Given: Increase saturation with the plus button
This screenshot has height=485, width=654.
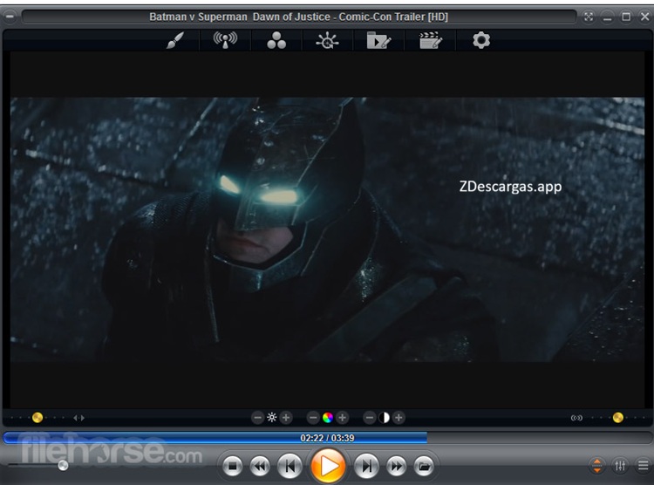Looking at the screenshot, I should (x=343, y=417).
